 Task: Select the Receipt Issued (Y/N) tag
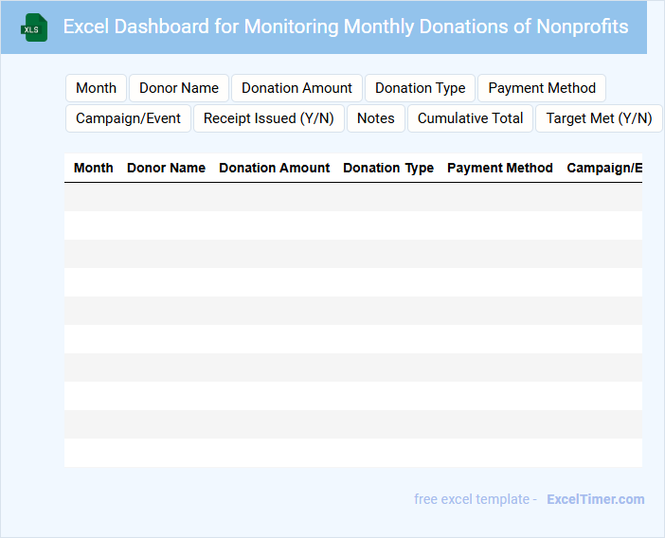[x=269, y=118]
